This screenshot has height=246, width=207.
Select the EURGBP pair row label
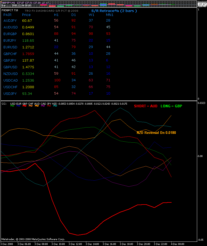pos(10,34)
